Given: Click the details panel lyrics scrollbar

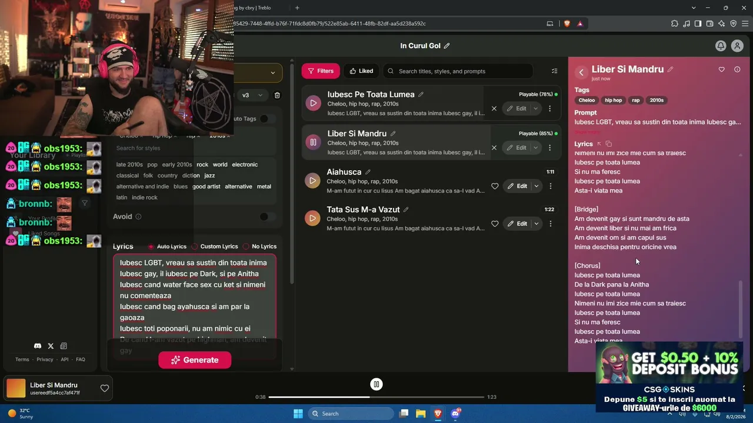Looking at the screenshot, I should 741,310.
